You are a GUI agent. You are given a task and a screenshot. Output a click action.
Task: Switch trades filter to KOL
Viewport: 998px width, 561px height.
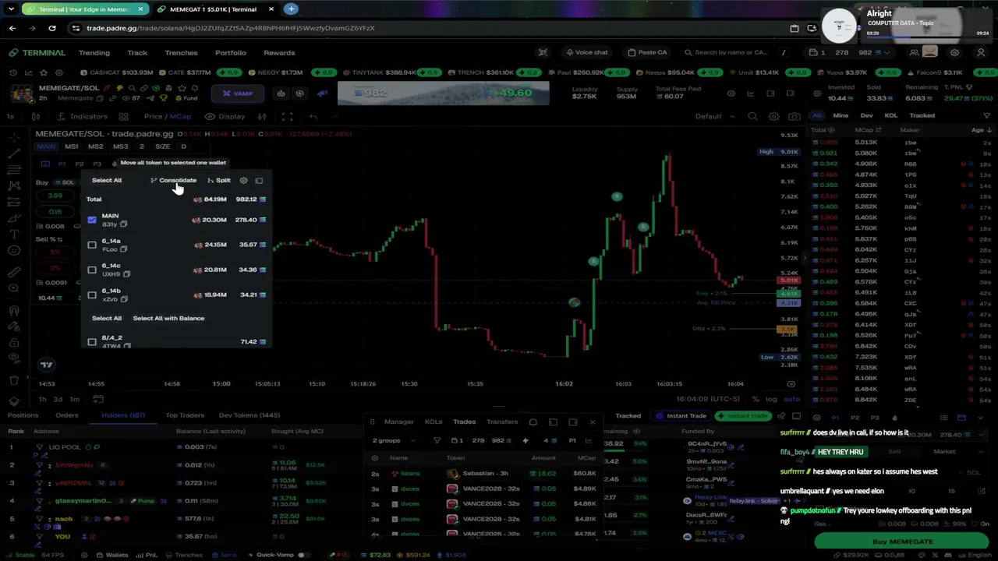tap(890, 115)
